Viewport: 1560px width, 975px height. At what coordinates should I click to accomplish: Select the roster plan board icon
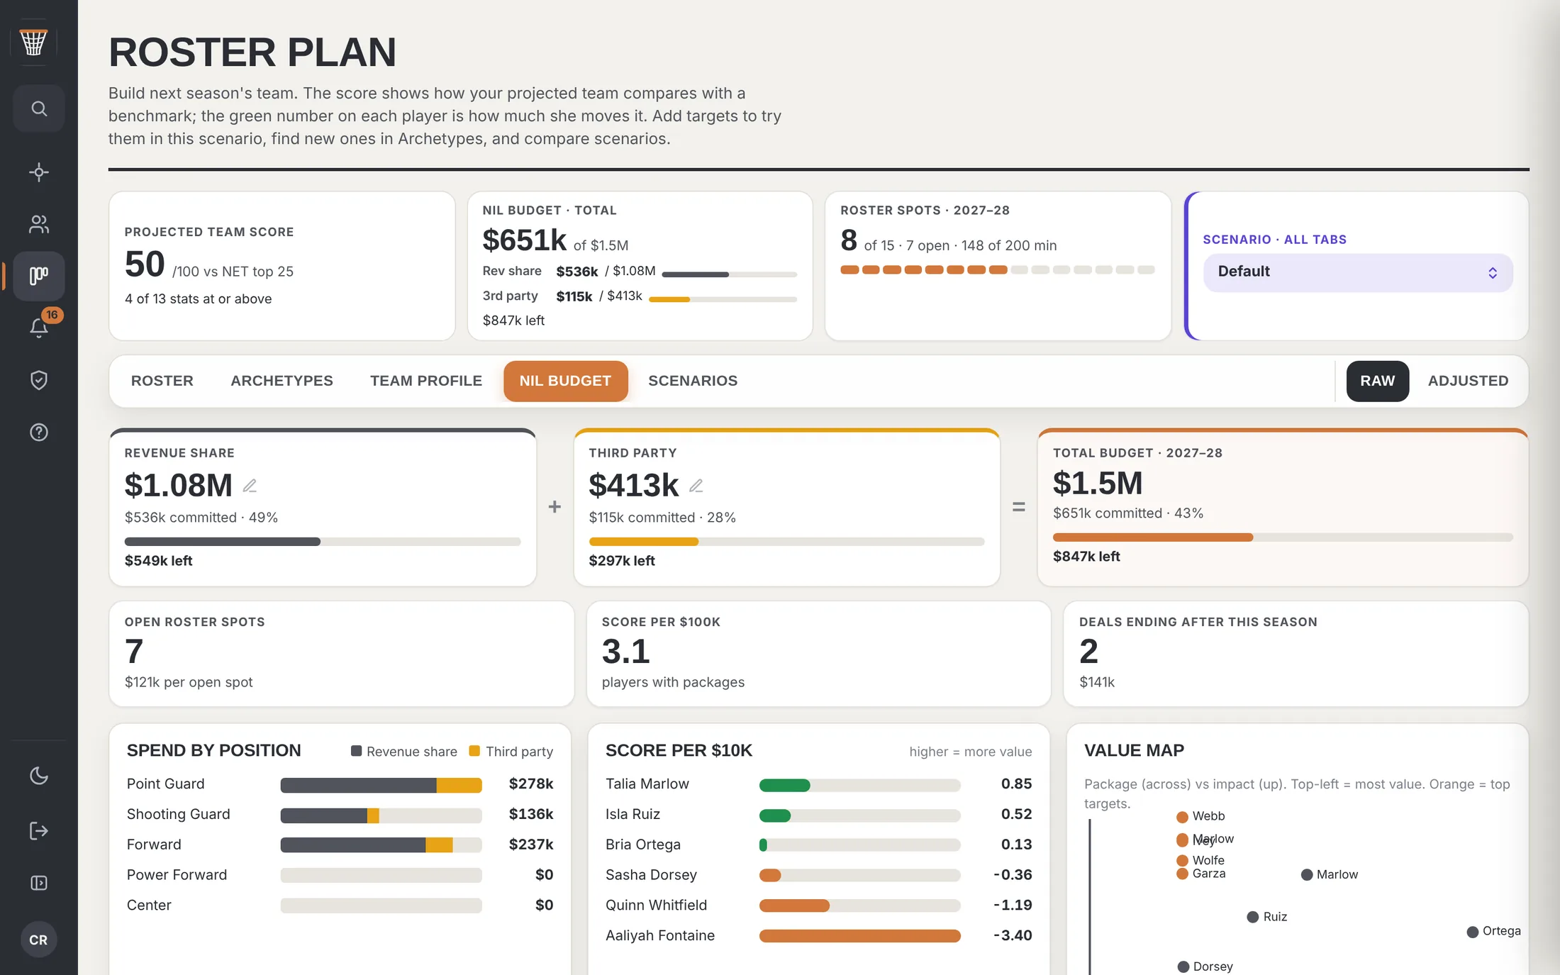point(39,276)
